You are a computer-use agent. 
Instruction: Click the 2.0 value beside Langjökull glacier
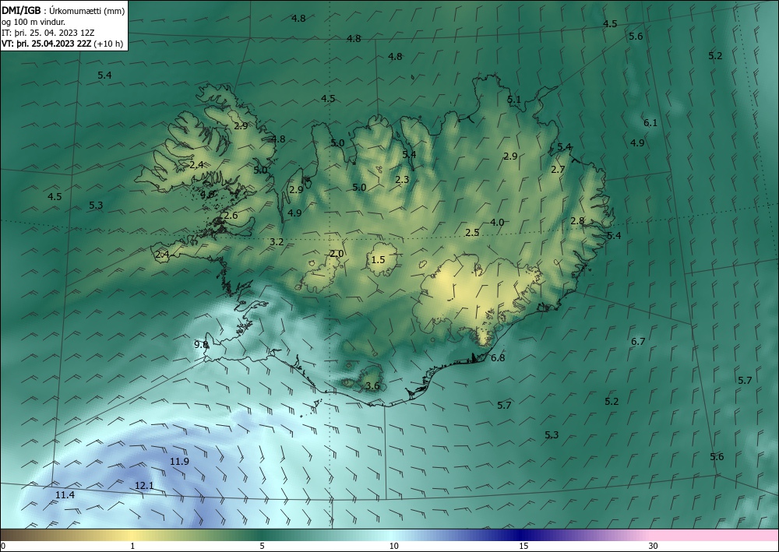click(337, 254)
